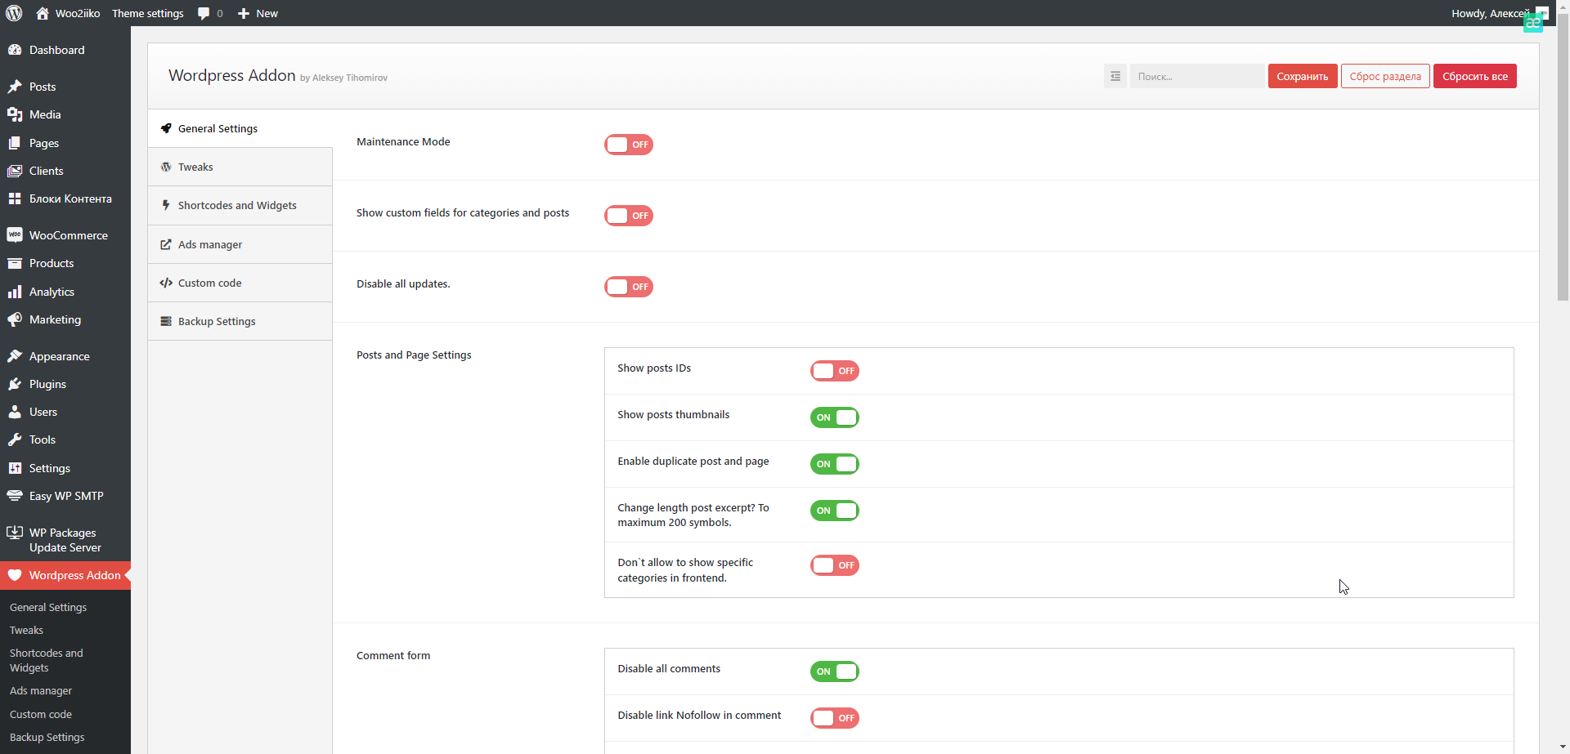This screenshot has width=1570, height=754.
Task: Open the Custom code tab
Action: point(240,283)
